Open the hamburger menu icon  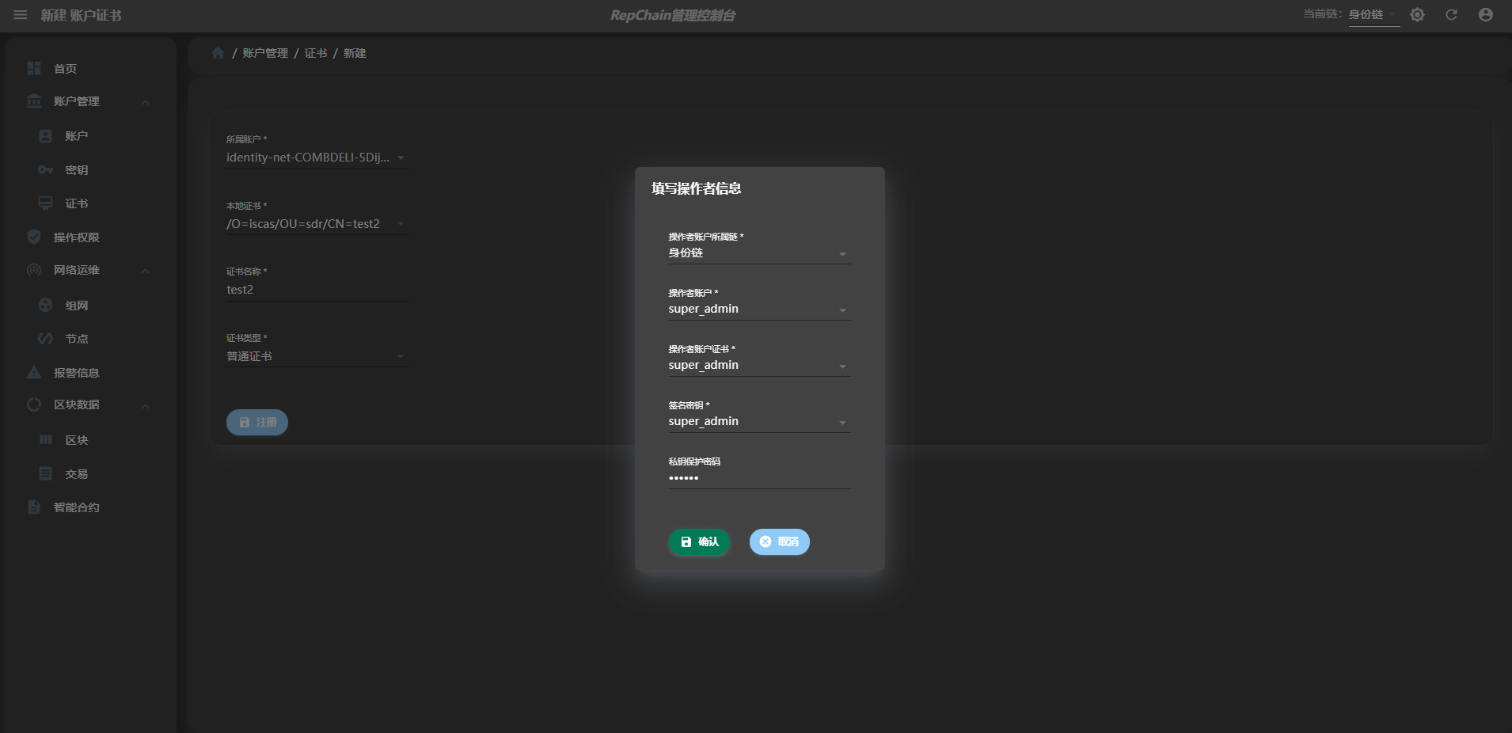(x=21, y=15)
